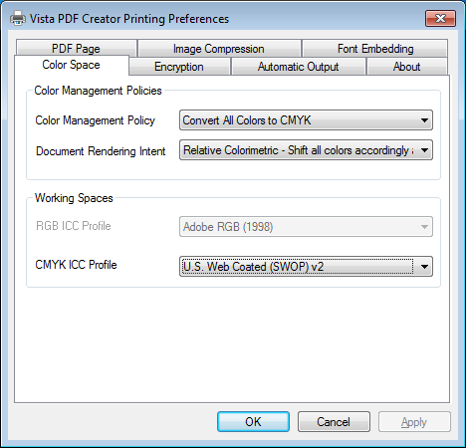
Task: Open the Image Compression tab
Action: click(x=219, y=49)
